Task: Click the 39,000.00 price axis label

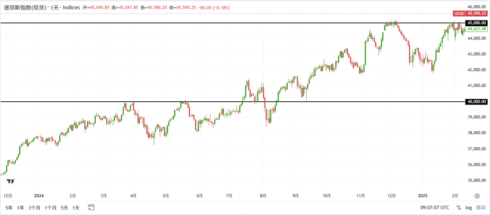Action: (x=476, y=118)
